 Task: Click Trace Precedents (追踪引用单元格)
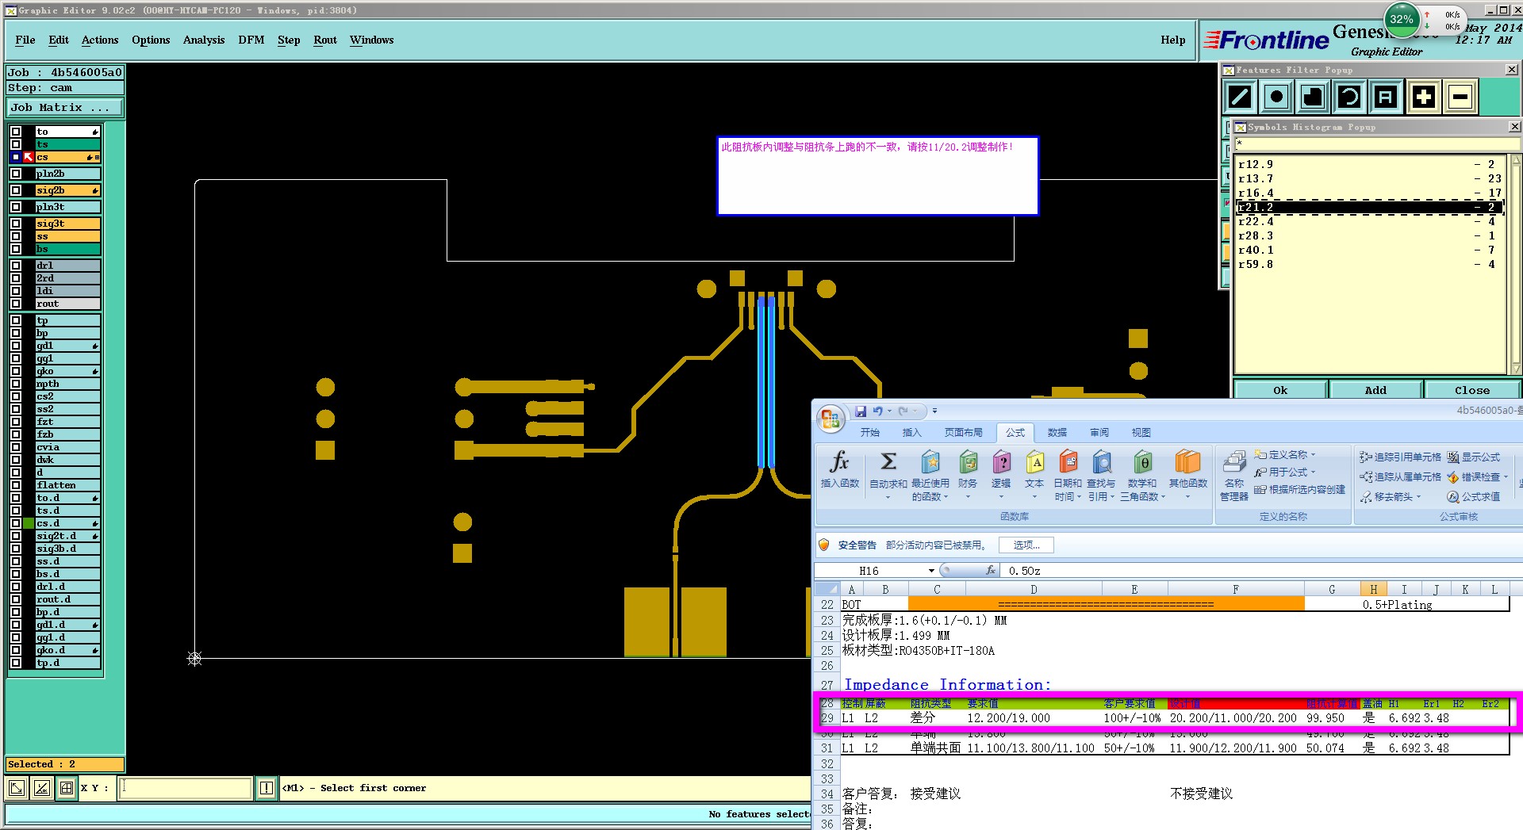click(1400, 457)
